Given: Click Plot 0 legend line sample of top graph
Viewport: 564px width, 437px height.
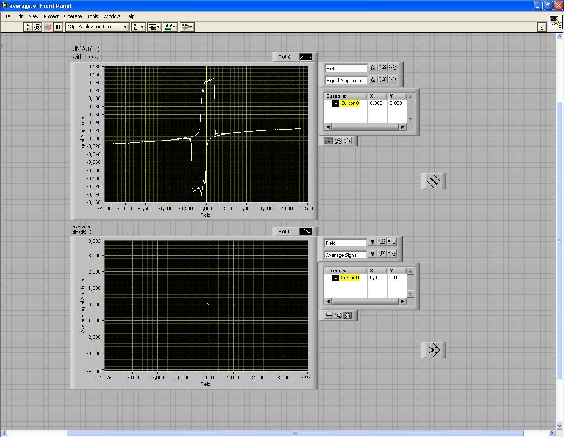Looking at the screenshot, I should pos(305,57).
